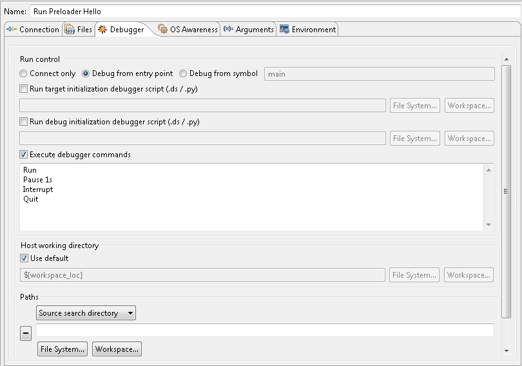Open the OS Awareness tab
Viewport: 522px width, 366px height.
(188, 29)
